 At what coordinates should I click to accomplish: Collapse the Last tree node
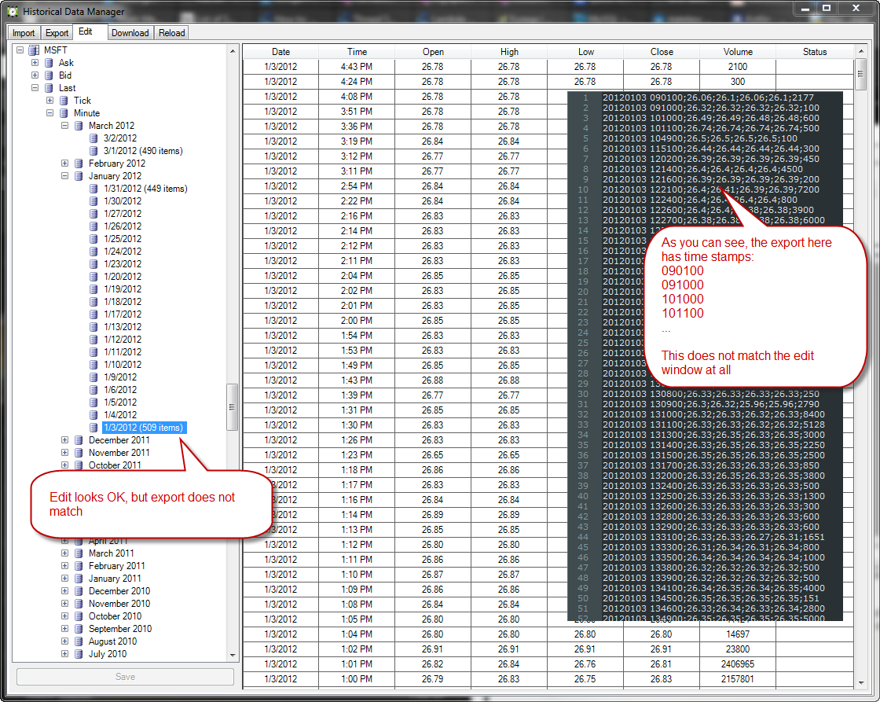(35, 88)
